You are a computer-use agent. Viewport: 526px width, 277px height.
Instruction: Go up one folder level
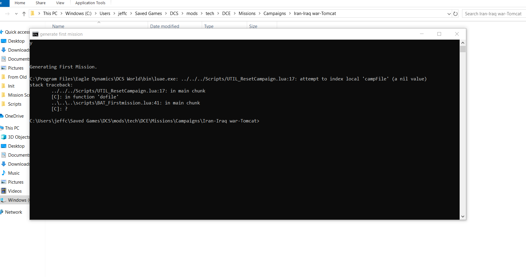24,14
